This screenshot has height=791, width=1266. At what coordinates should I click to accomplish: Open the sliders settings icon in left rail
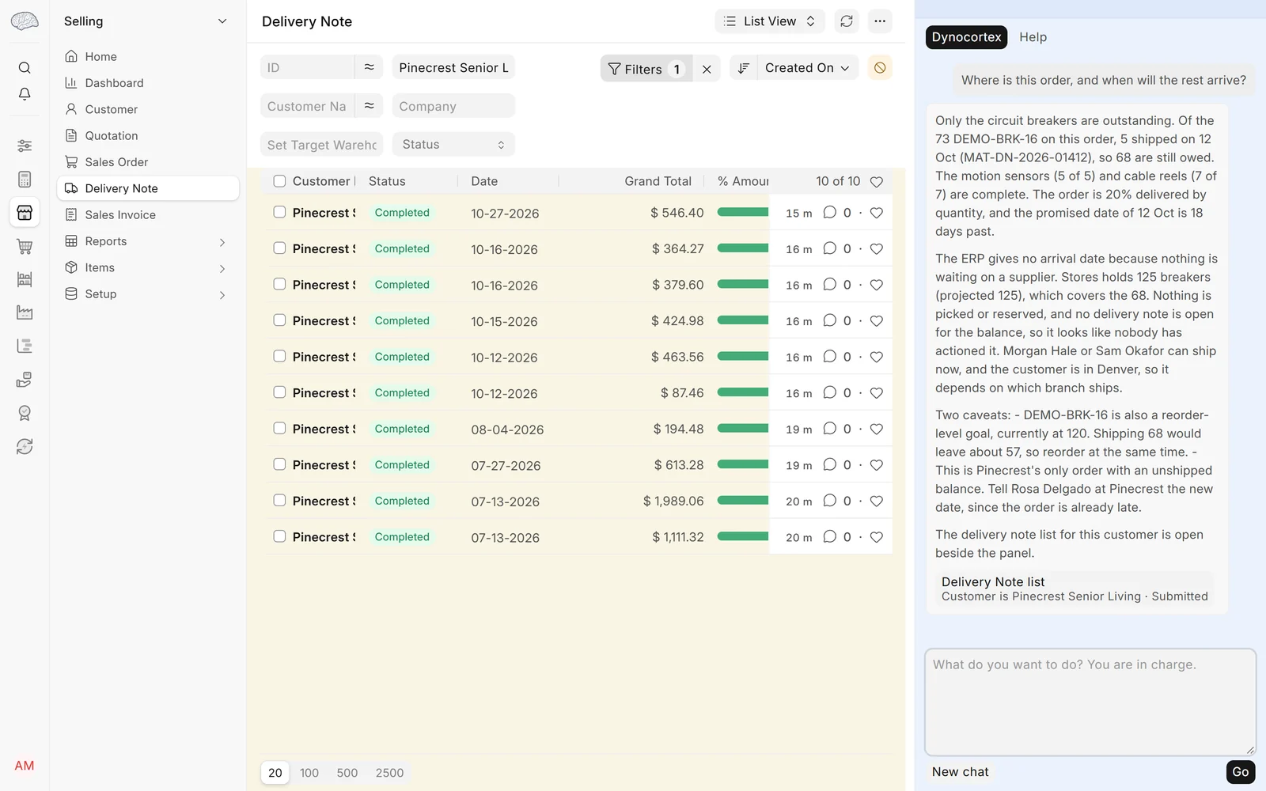tap(25, 146)
